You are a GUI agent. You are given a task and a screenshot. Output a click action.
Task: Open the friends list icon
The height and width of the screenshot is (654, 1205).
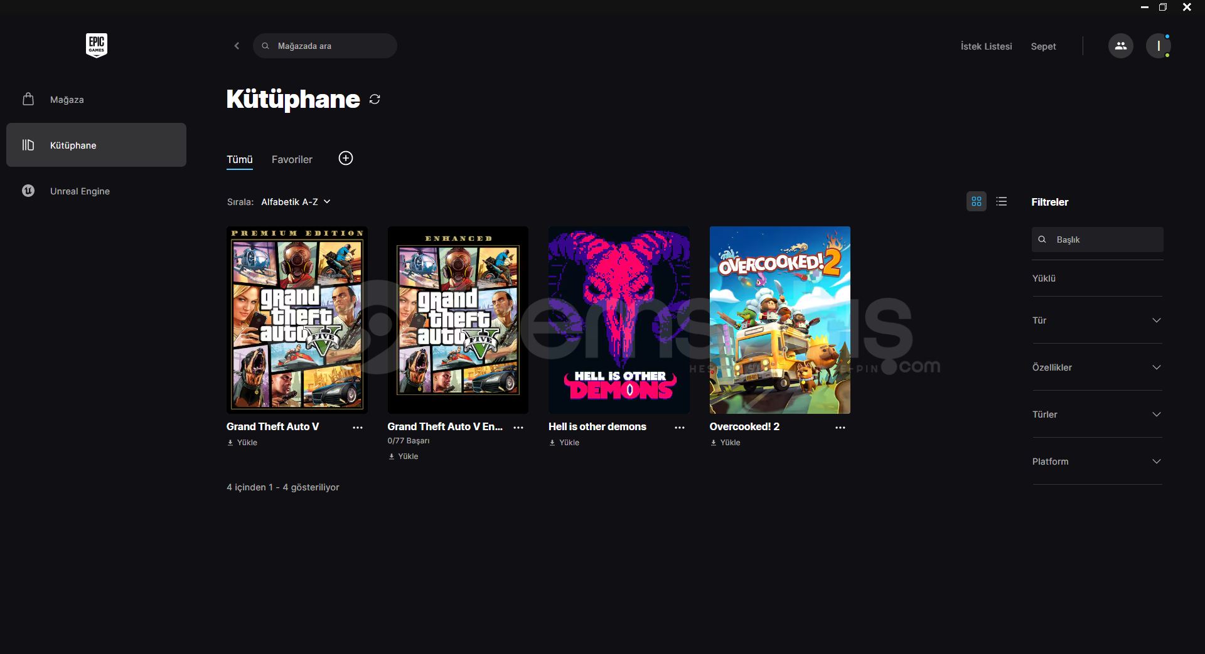coord(1121,46)
